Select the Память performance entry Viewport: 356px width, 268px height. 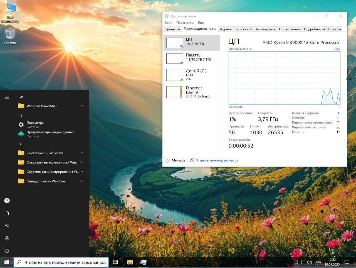pyautogui.click(x=192, y=58)
